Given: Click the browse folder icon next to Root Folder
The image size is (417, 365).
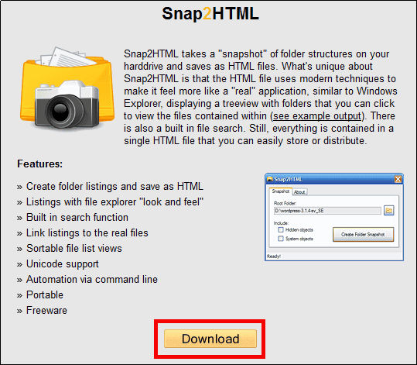Looking at the screenshot, I should (x=389, y=211).
